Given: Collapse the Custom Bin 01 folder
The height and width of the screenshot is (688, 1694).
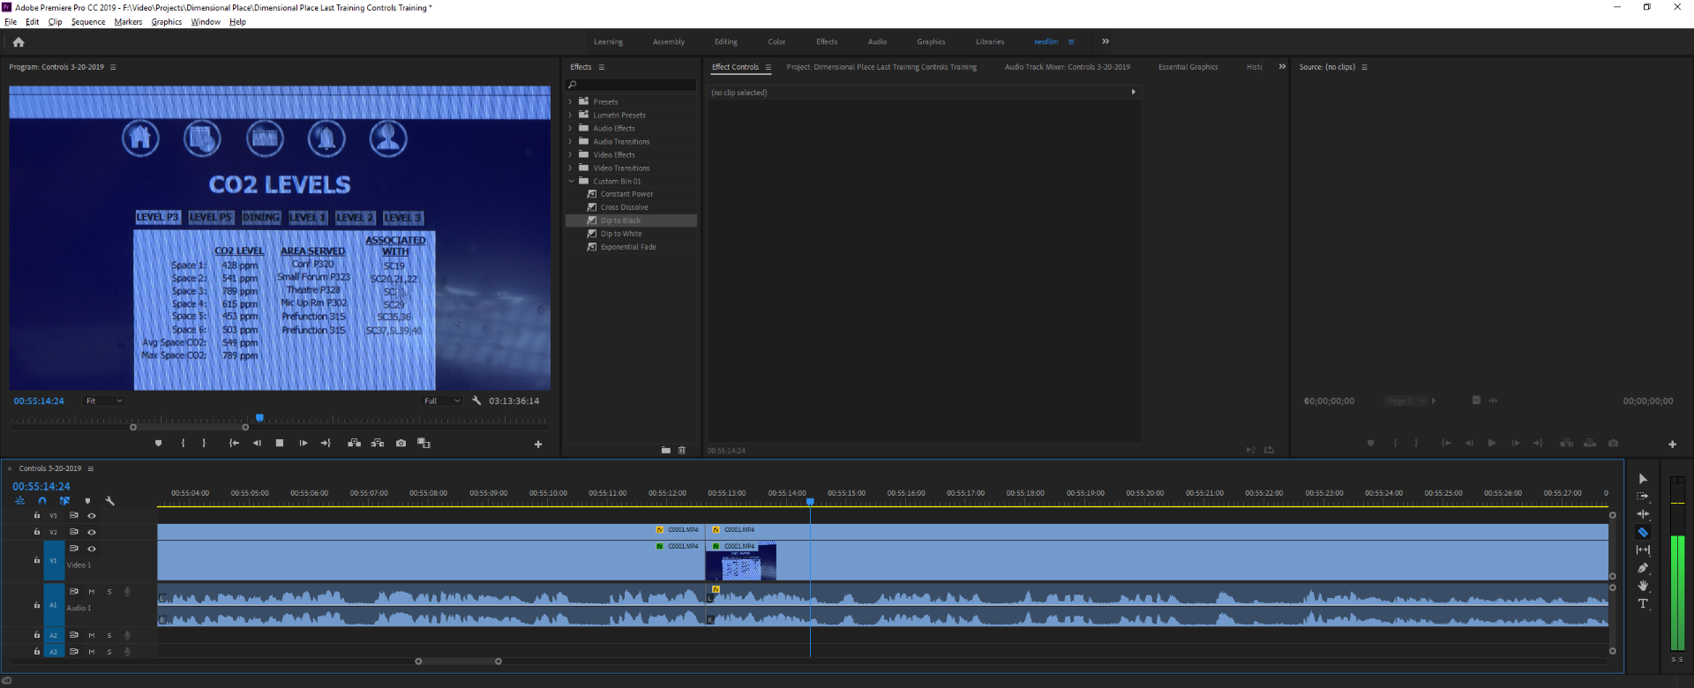Looking at the screenshot, I should tap(571, 182).
